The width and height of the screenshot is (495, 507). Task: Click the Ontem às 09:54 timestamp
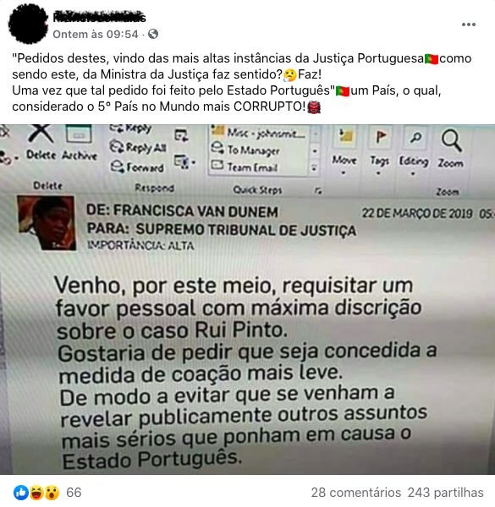[96, 35]
